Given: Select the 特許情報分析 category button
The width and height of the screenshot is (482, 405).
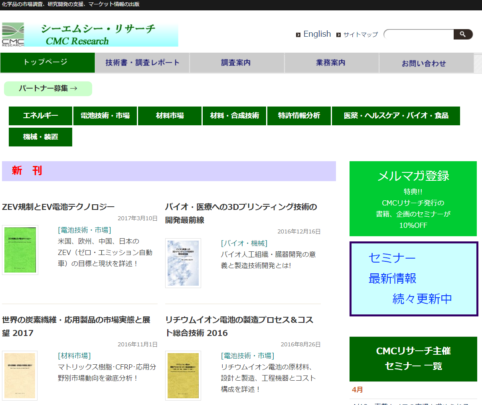Looking at the screenshot, I should click(x=299, y=116).
